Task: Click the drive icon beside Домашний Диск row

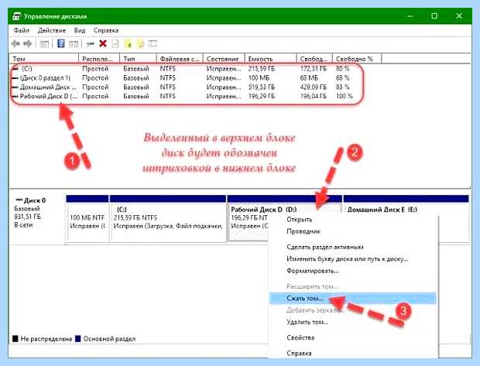Action: coord(15,87)
